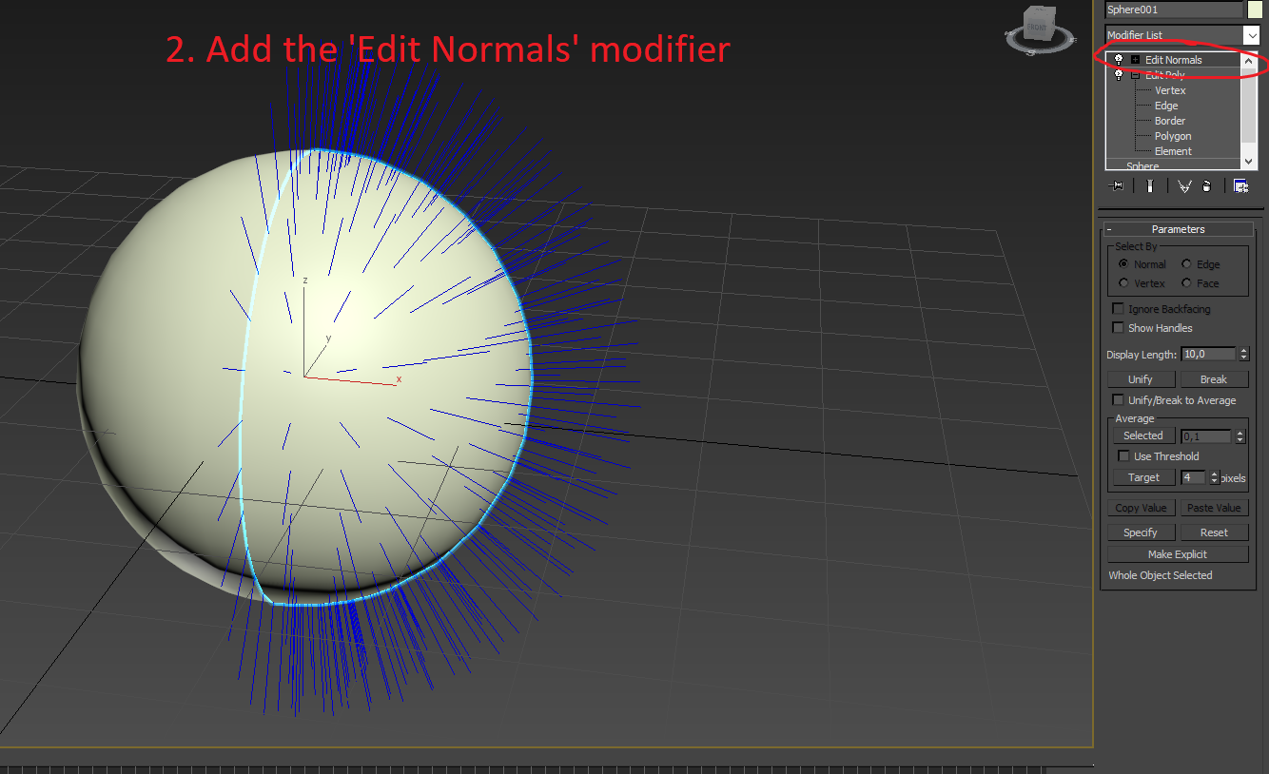This screenshot has width=1269, height=774.
Task: Click the Sphere001 object name field
Action: coord(1174,10)
